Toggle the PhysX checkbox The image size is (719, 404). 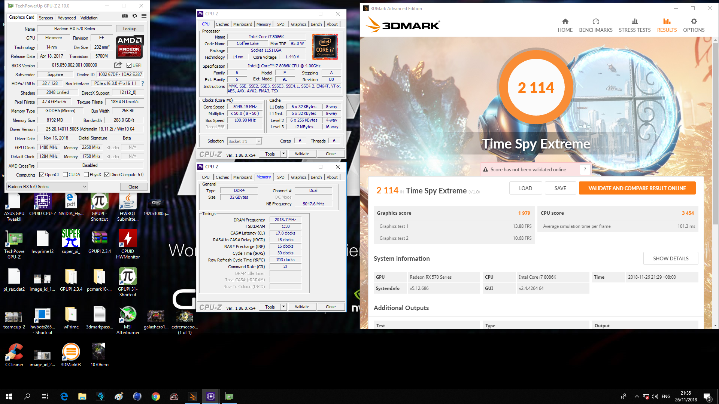(87, 175)
